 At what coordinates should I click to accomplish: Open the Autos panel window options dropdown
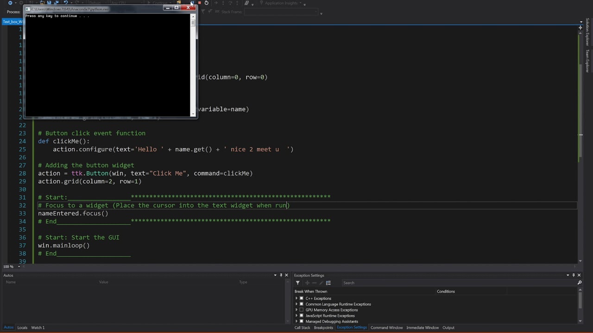click(275, 275)
